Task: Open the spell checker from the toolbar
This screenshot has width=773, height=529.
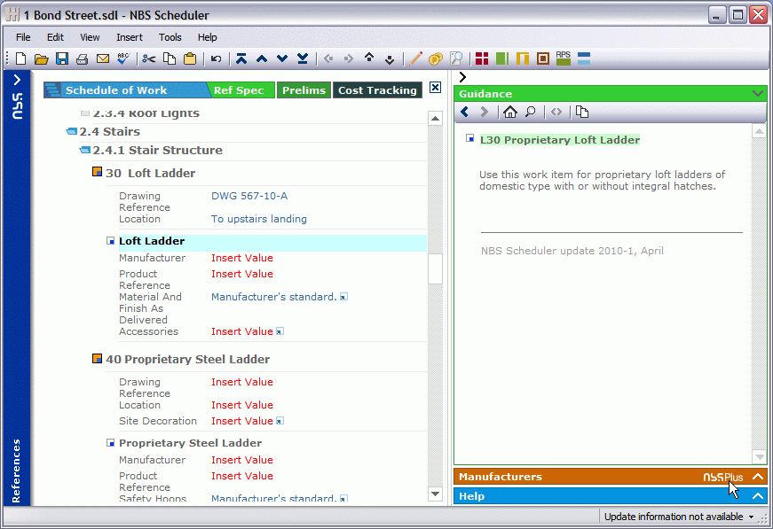Action: pyautogui.click(x=123, y=58)
